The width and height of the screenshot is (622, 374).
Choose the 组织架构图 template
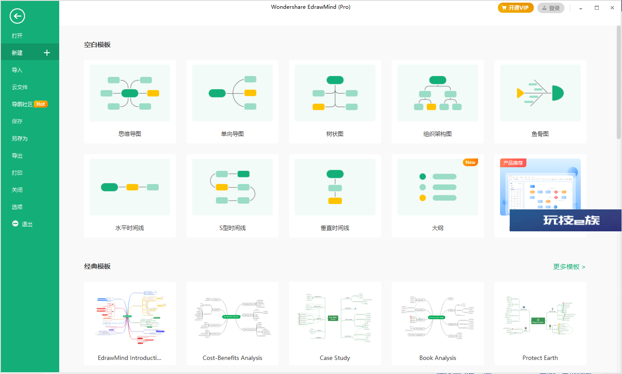click(438, 102)
